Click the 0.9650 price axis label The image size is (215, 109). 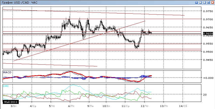(x=208, y=27)
